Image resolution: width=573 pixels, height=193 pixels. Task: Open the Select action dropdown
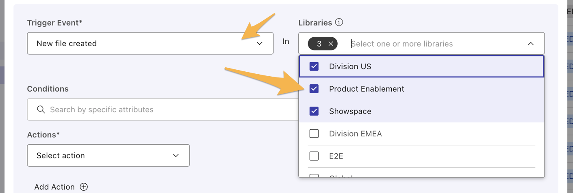109,155
